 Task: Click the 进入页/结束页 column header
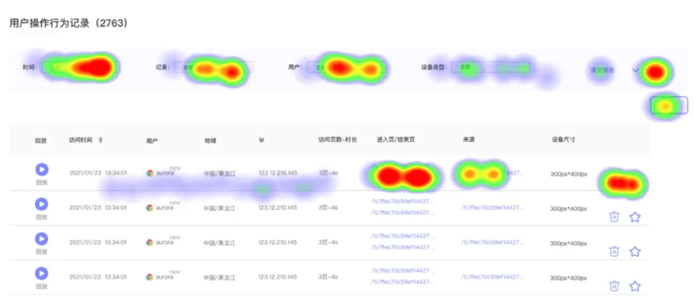pyautogui.click(x=396, y=140)
